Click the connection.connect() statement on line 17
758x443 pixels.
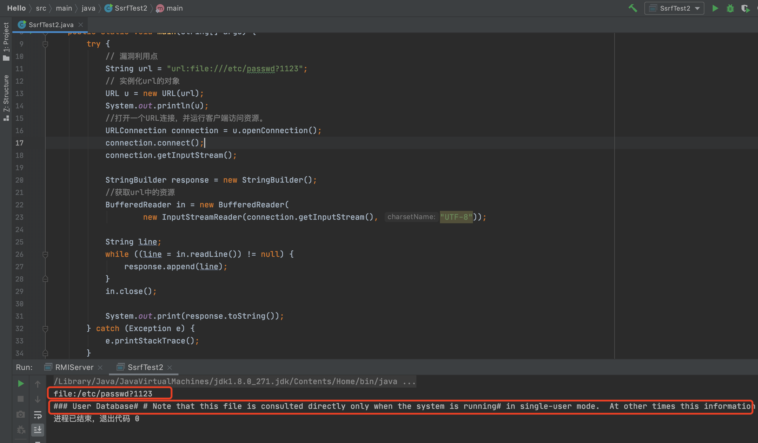(154, 143)
